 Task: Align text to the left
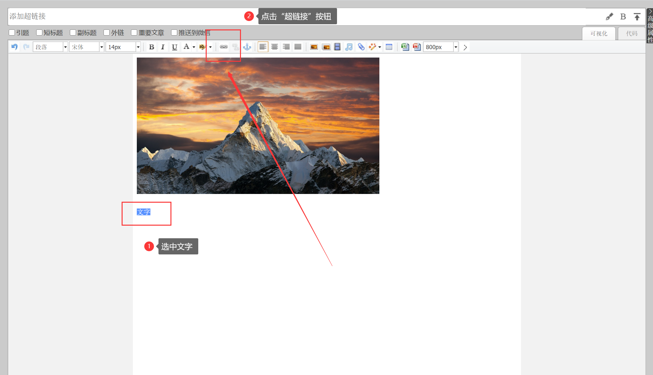click(x=263, y=47)
